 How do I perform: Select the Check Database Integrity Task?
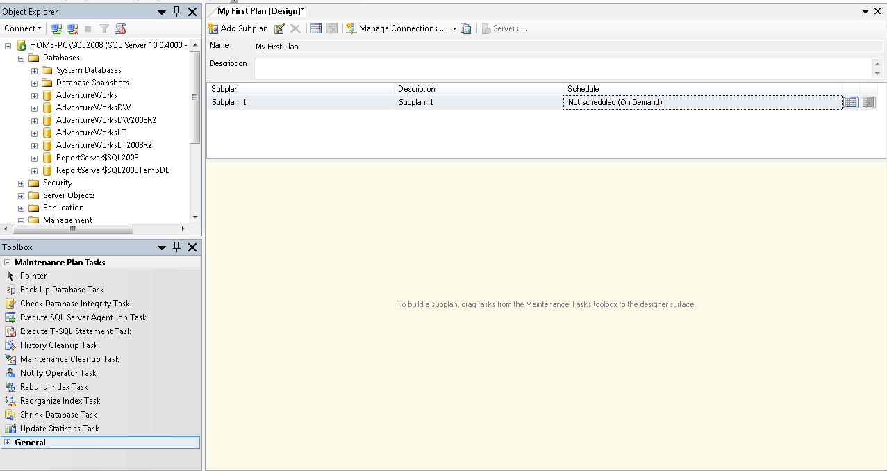point(73,303)
